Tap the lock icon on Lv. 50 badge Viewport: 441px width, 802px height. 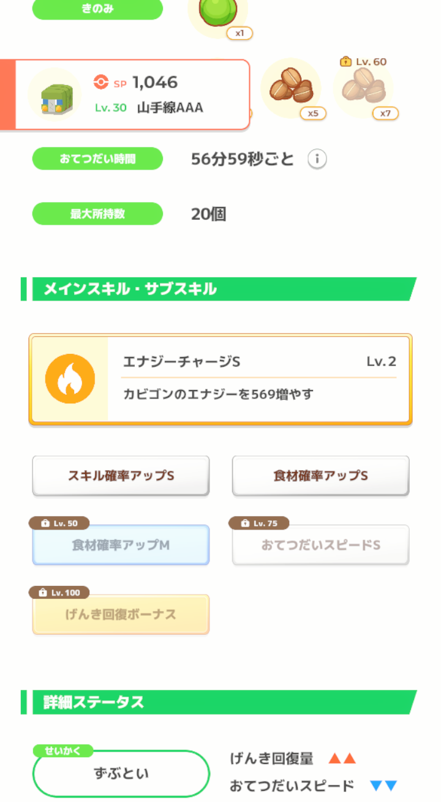point(45,523)
